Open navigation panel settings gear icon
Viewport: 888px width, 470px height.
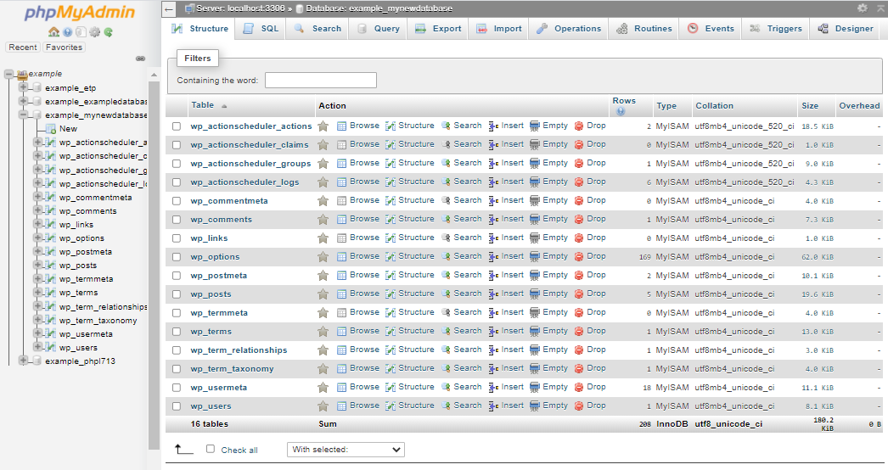tap(95, 32)
